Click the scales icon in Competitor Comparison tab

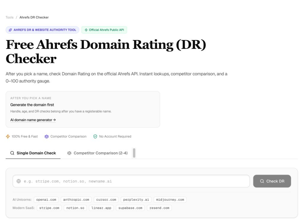tap(69, 153)
